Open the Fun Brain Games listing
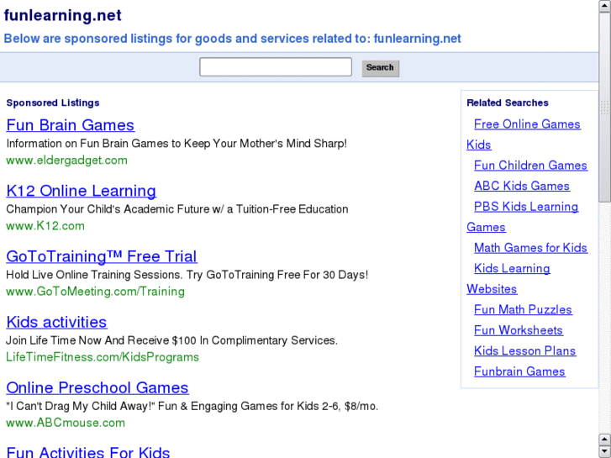The width and height of the screenshot is (611, 458). [70, 125]
